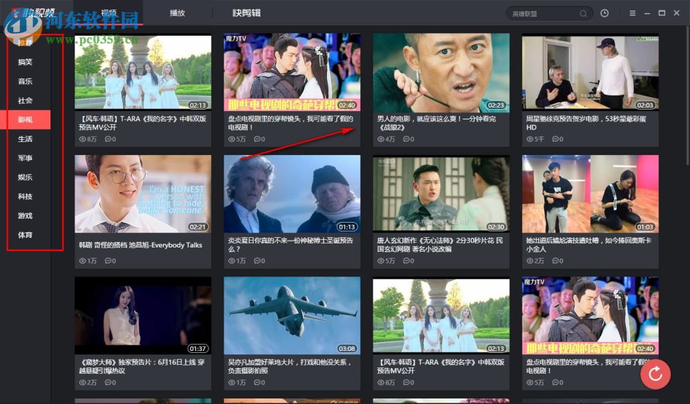Open the 炎炎夏日 Doctor Who video title link
The height and width of the screenshot is (404, 690).
(291, 245)
